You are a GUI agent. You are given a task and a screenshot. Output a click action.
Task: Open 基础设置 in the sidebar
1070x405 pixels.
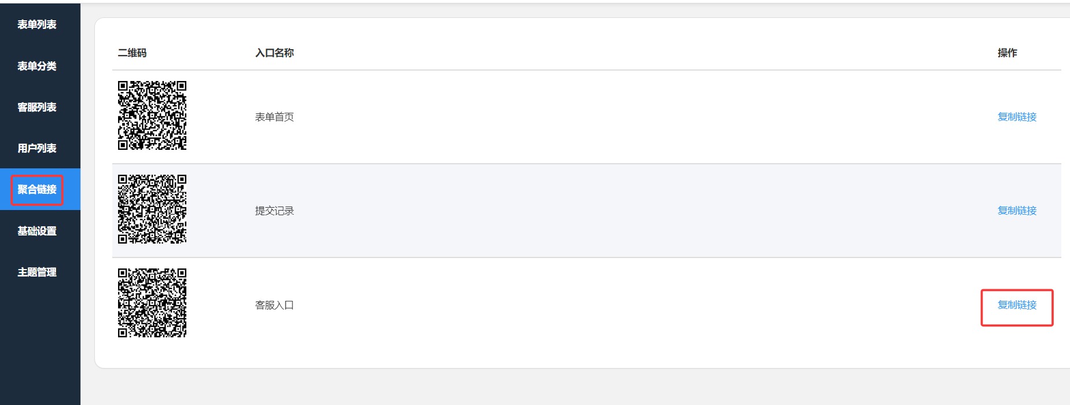pos(37,231)
